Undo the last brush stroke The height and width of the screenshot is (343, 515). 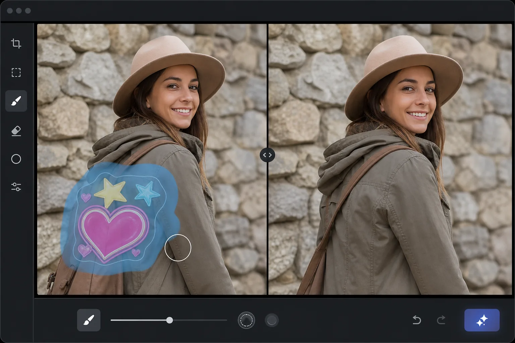416,320
